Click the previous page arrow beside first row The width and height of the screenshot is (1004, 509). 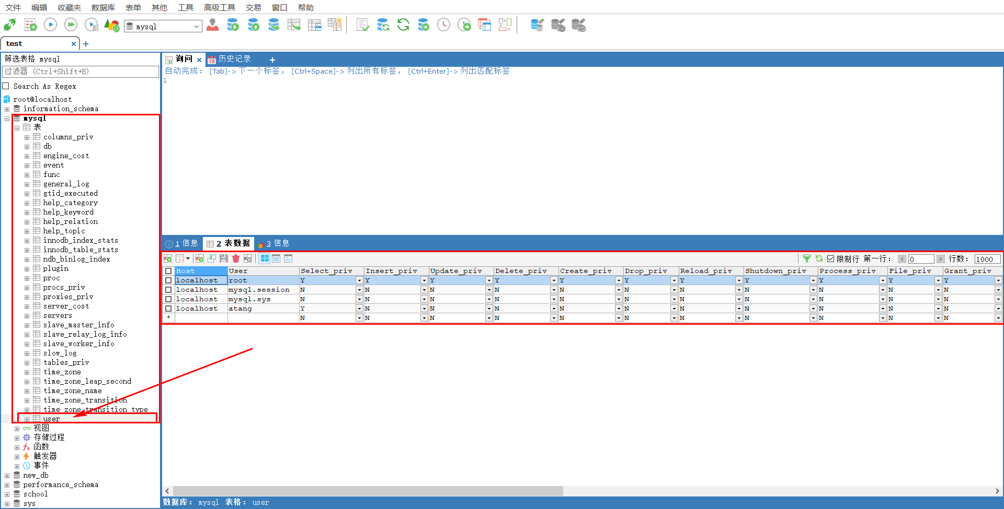902,259
